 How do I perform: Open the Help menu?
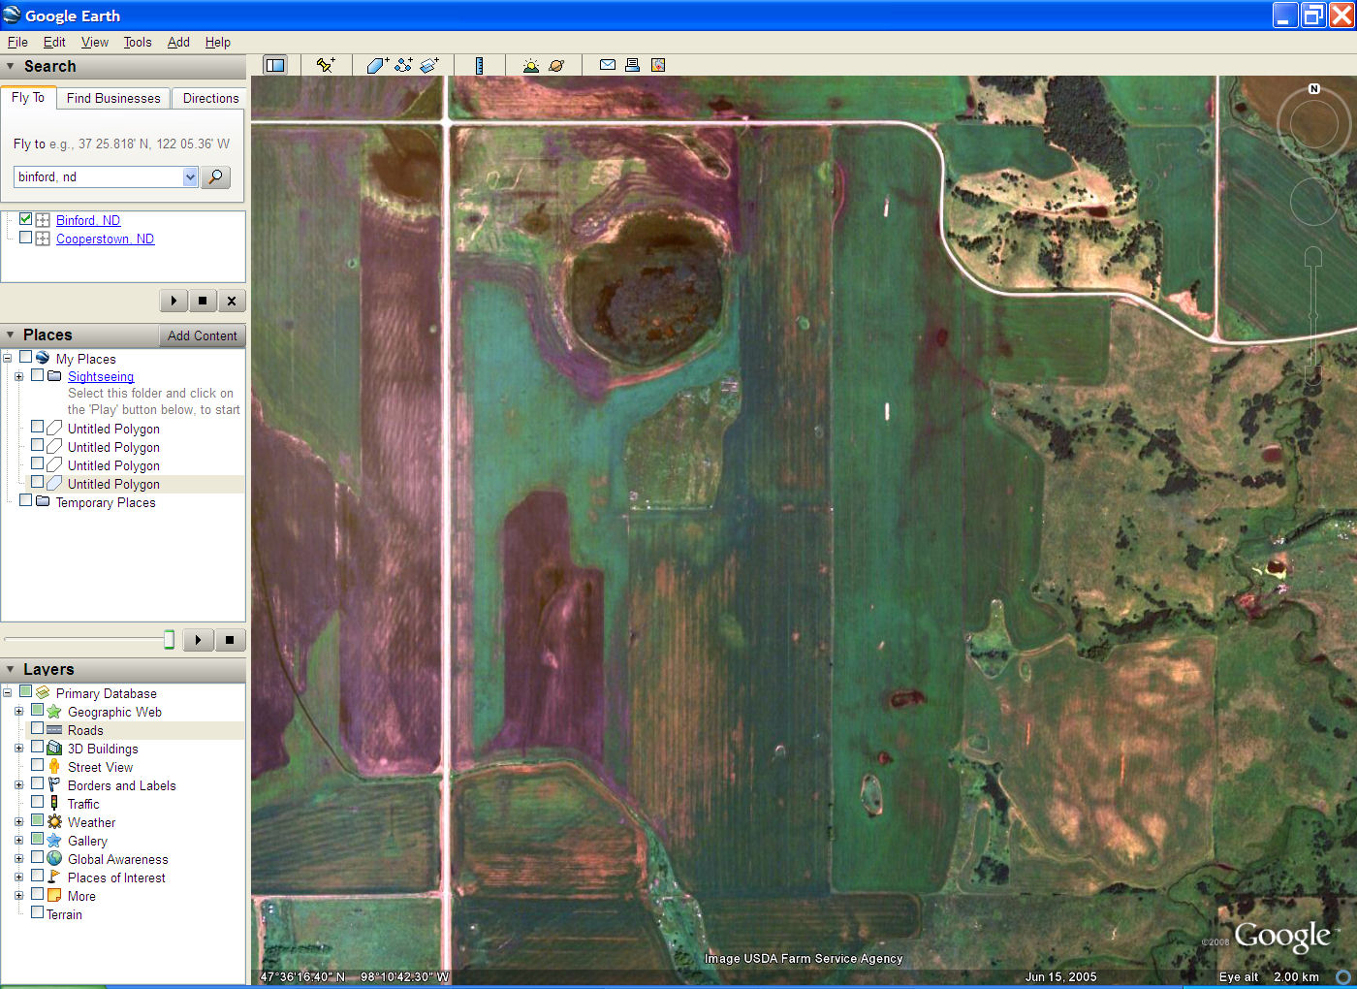218,42
